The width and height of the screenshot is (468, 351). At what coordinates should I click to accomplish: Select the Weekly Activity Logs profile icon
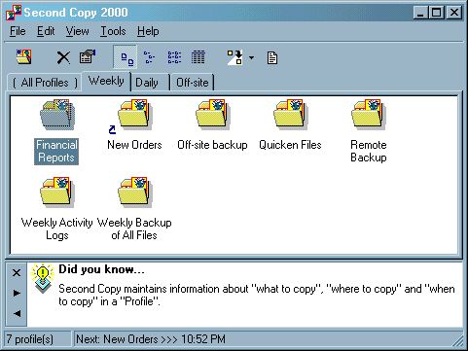pos(56,192)
